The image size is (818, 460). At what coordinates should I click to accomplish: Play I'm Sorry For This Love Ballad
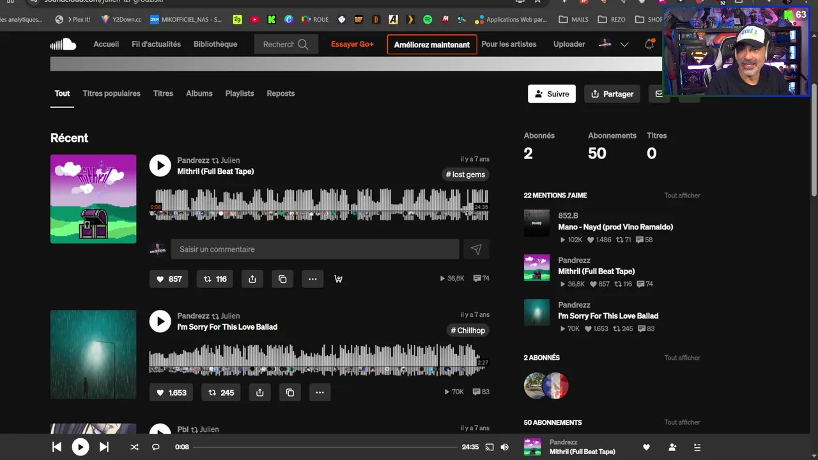tap(160, 321)
